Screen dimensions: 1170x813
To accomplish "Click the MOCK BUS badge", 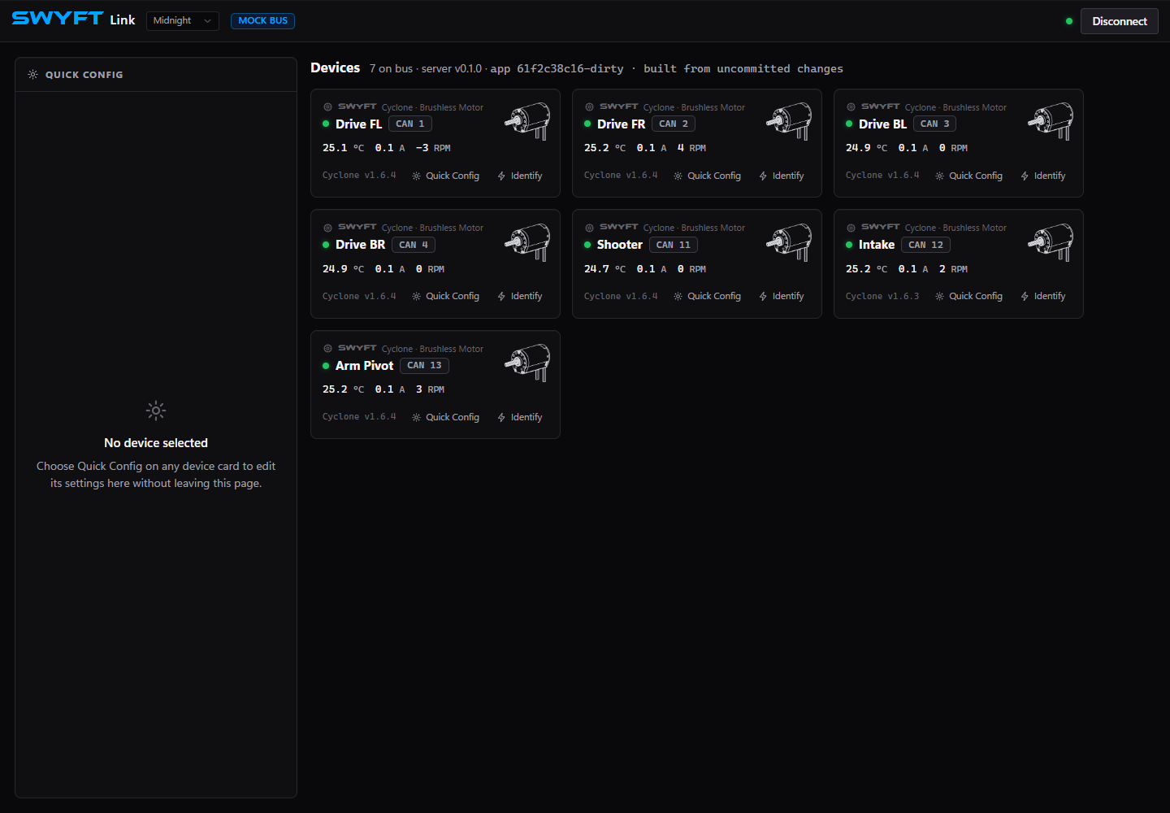I will click(263, 20).
